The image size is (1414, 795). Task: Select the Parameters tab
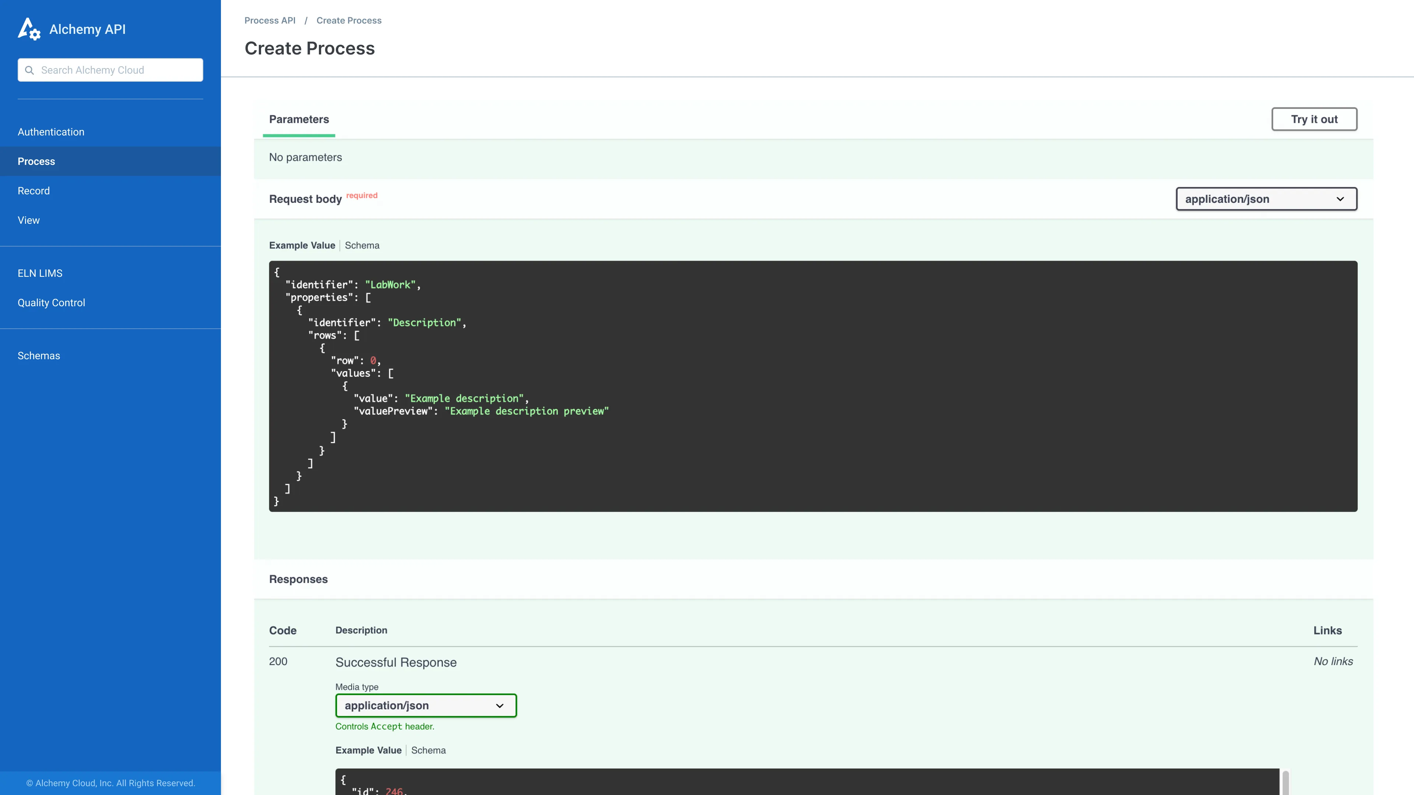[299, 120]
